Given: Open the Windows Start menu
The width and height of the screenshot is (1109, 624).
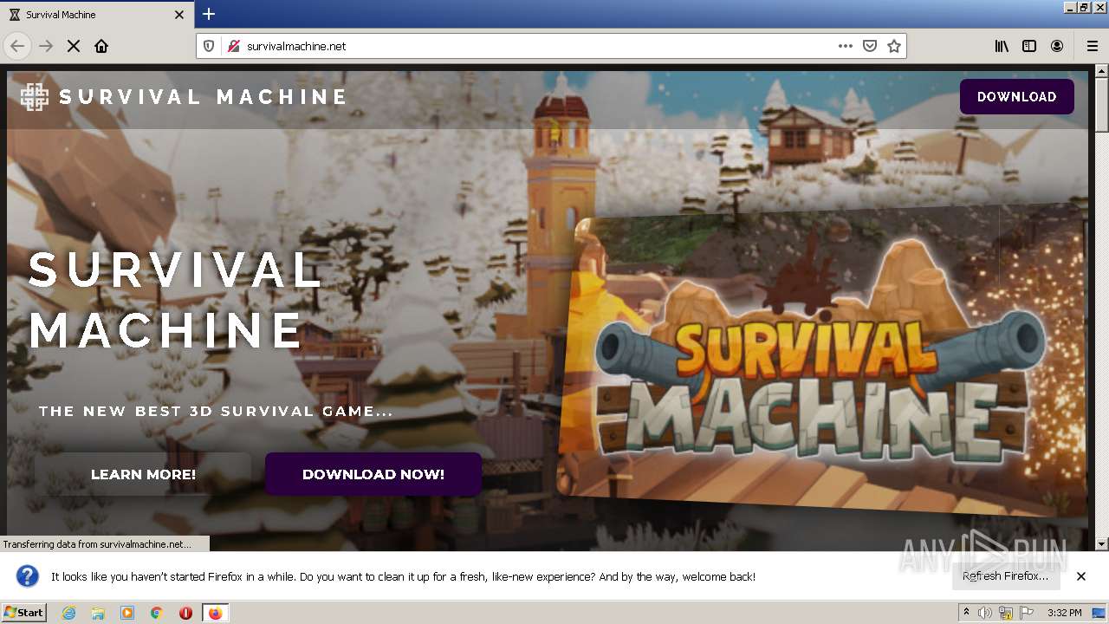Looking at the screenshot, I should tap(23, 613).
